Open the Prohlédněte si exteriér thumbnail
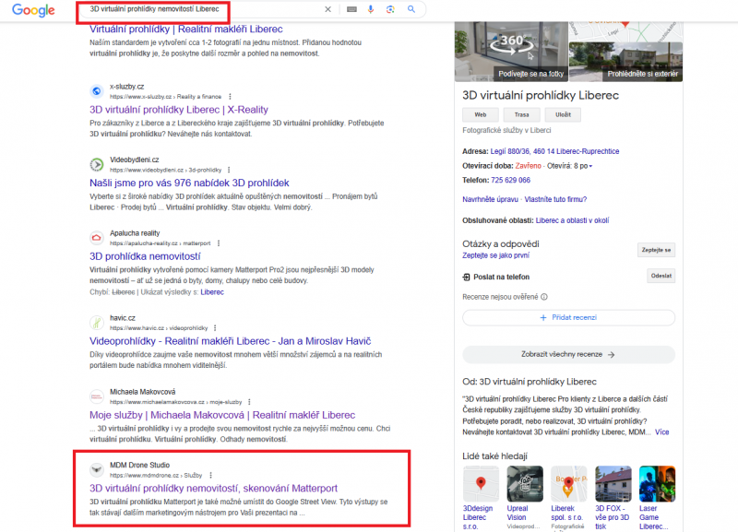 [x=625, y=62]
